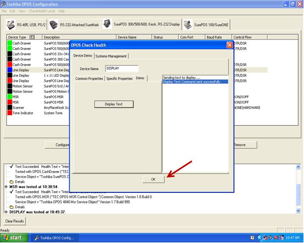This screenshot has width=304, height=243.
Task: Select the Common Properties tab
Action: 89,78
